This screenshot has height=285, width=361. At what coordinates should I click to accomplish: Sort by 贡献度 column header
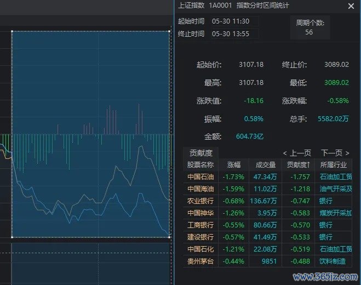pyautogui.click(x=299, y=165)
